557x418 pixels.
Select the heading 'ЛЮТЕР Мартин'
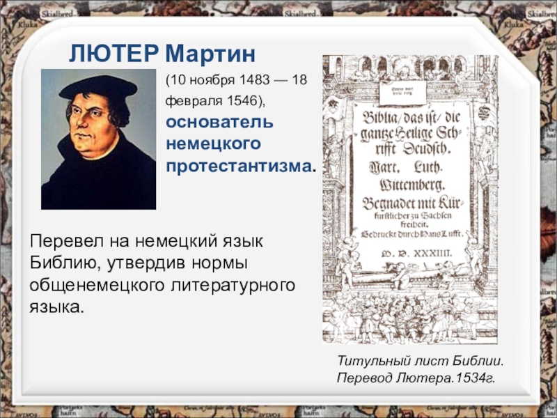(162, 54)
